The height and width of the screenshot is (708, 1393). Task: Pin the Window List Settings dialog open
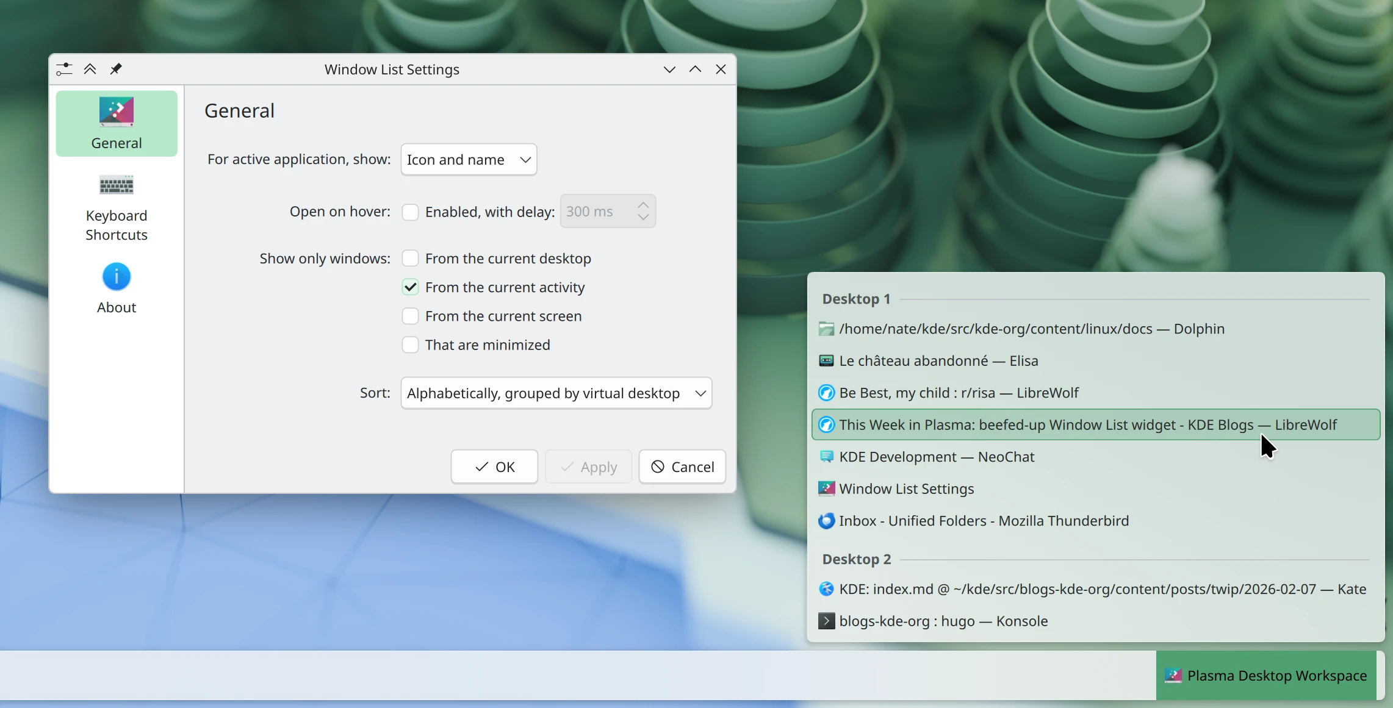pyautogui.click(x=115, y=69)
